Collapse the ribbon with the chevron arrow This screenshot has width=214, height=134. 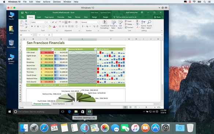(162, 31)
